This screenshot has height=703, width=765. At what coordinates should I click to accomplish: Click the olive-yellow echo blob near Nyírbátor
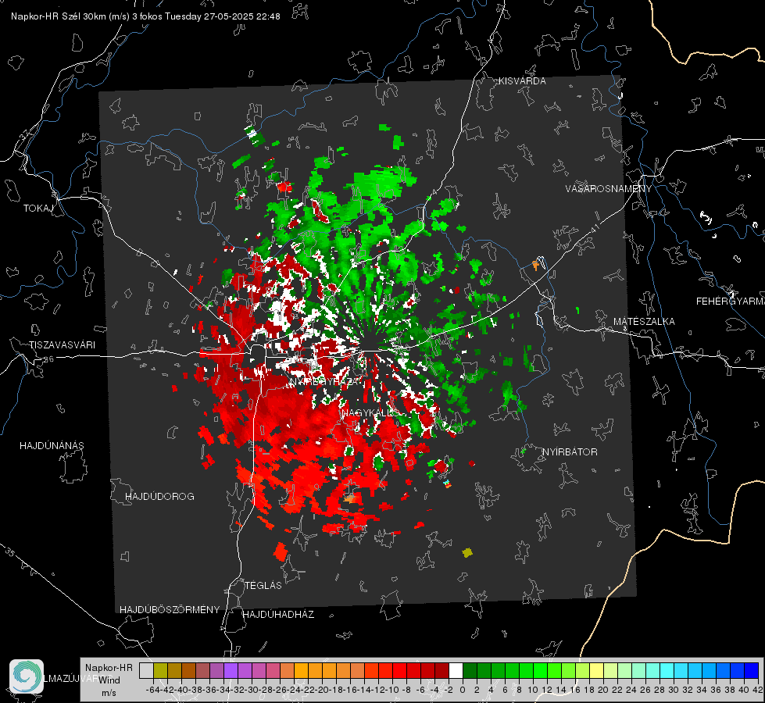(467, 553)
